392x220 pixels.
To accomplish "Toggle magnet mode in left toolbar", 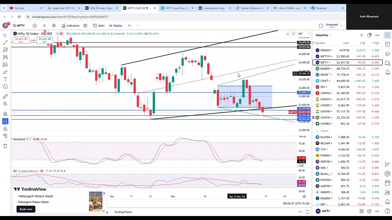I will (x=5, y=114).
